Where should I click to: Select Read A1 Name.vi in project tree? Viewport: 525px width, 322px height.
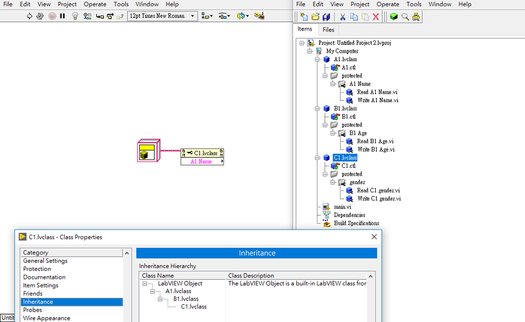377,92
